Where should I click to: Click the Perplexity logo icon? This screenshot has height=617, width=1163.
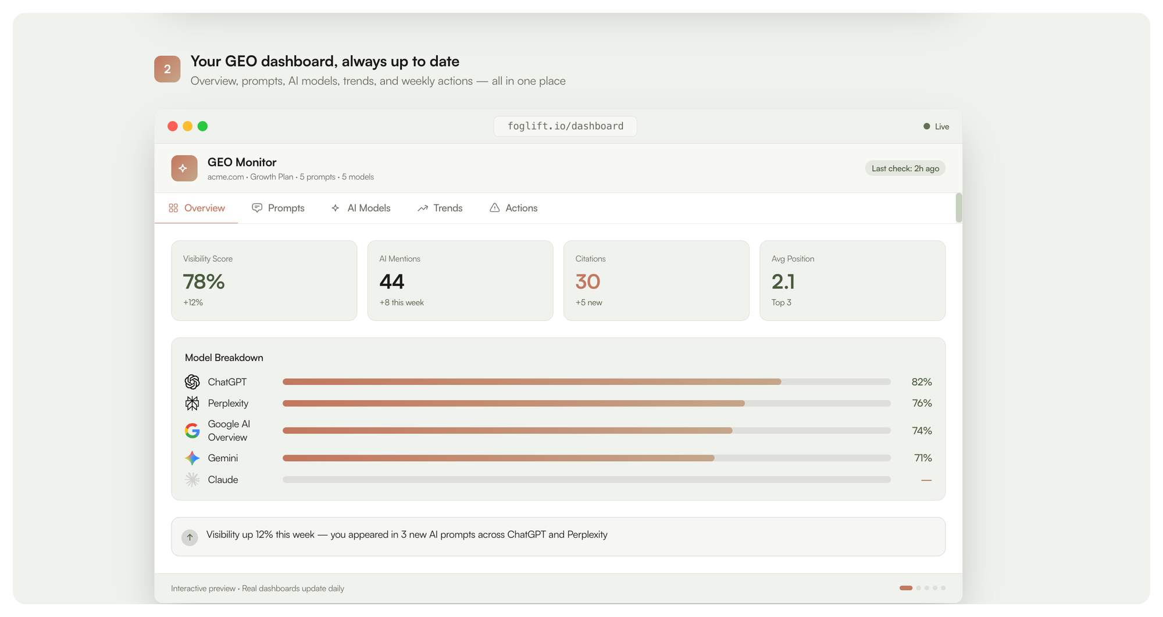(x=192, y=403)
